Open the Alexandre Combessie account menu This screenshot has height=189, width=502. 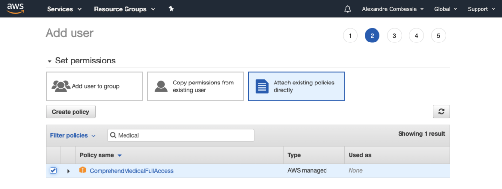point(393,9)
